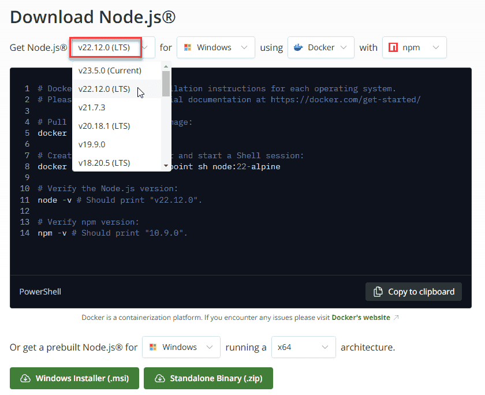Click the download cloud icon on Windows Installer button
The height and width of the screenshot is (395, 485).
point(25,378)
